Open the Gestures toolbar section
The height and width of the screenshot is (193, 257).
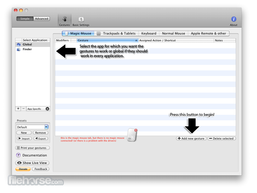(x=65, y=21)
